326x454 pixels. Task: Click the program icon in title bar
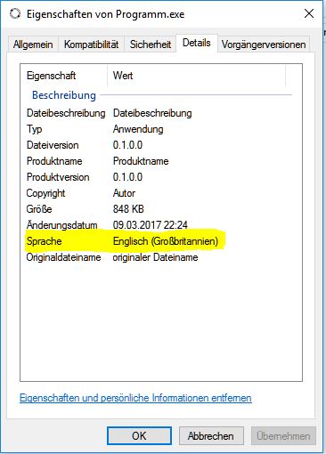[x=15, y=14]
